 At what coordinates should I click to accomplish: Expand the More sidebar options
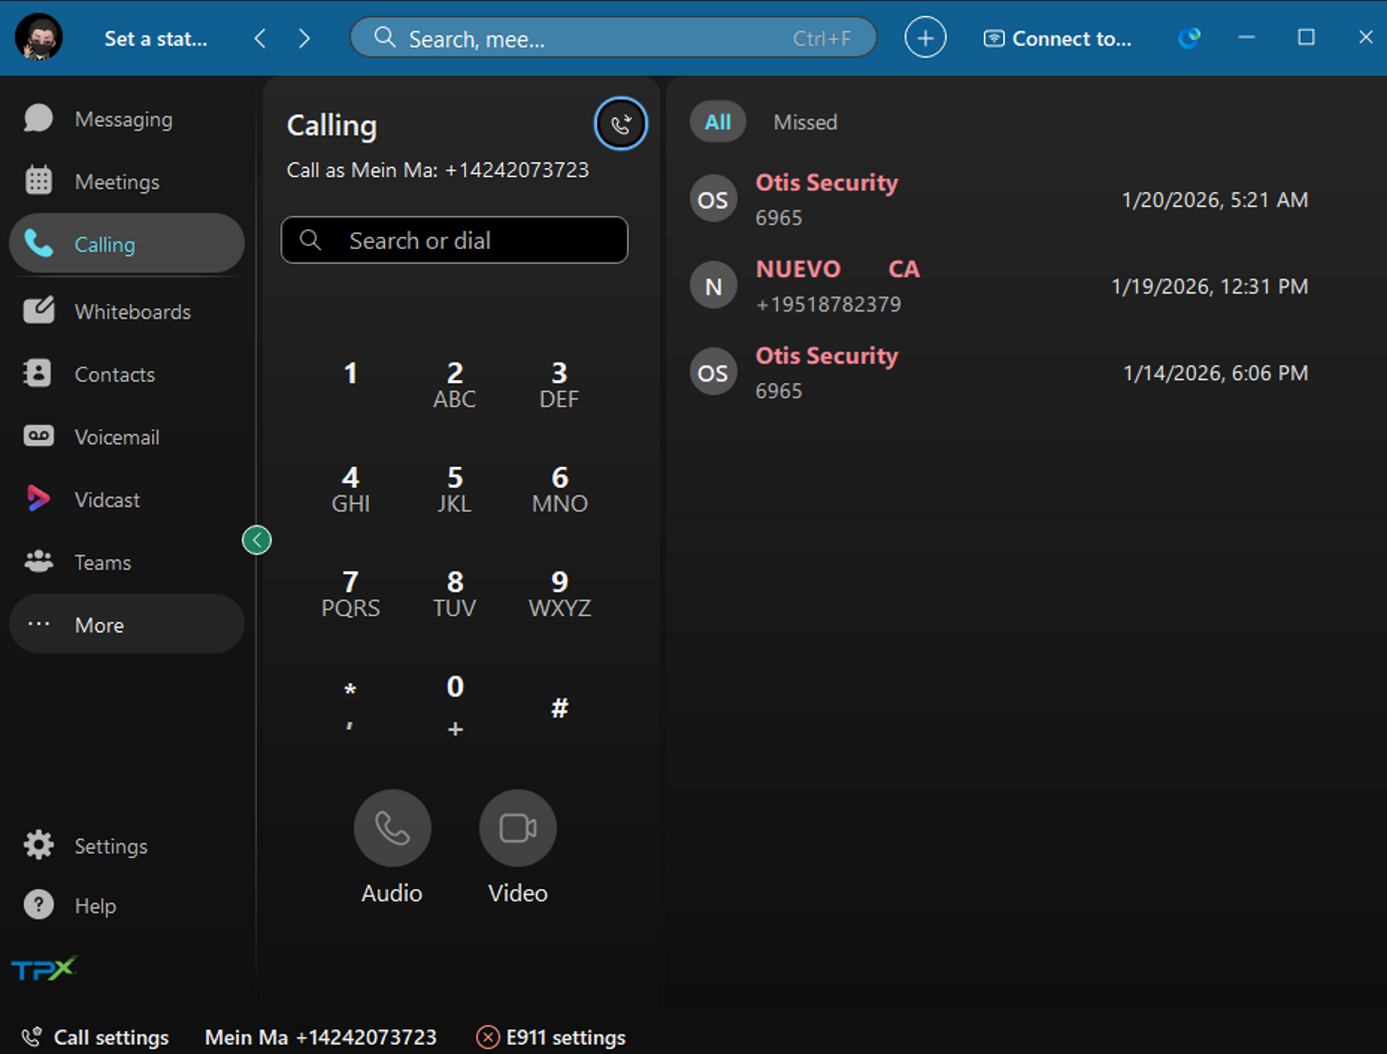point(126,624)
